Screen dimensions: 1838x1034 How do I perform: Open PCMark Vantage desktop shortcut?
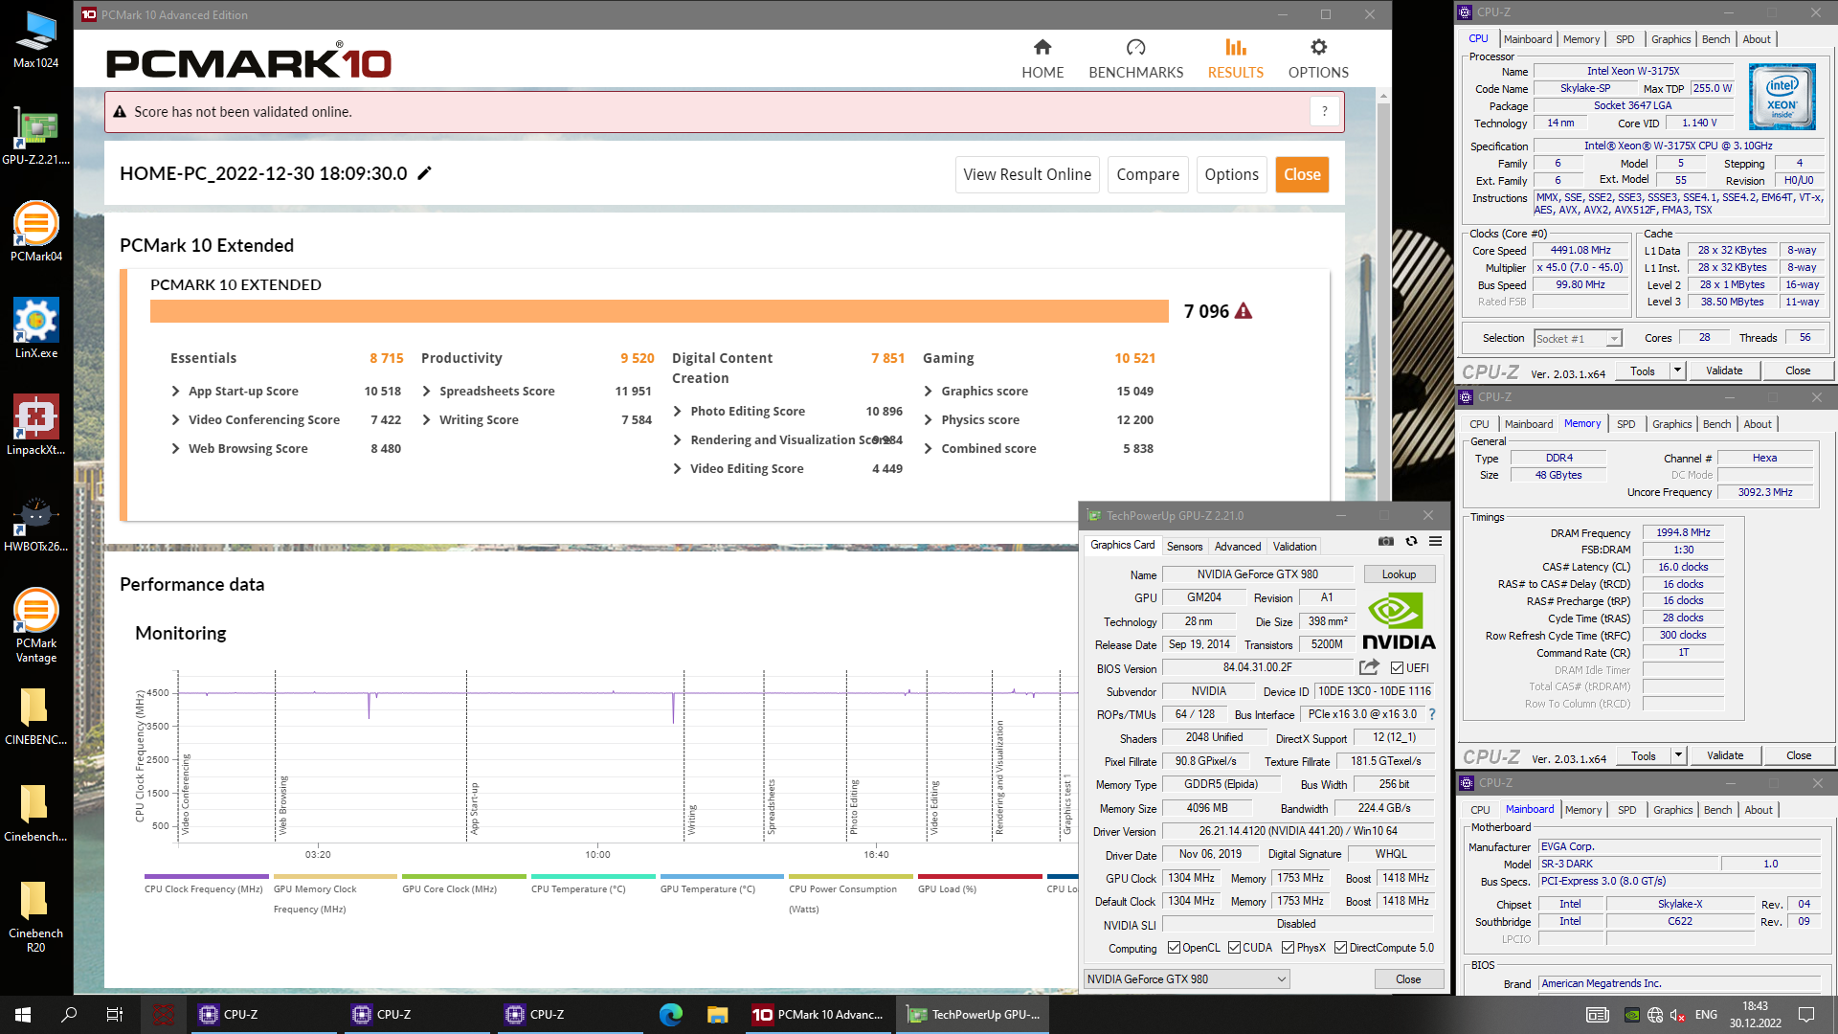point(35,625)
